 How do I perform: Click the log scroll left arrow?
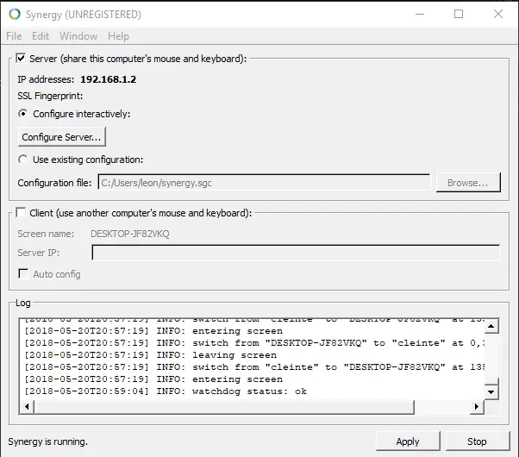click(27, 406)
